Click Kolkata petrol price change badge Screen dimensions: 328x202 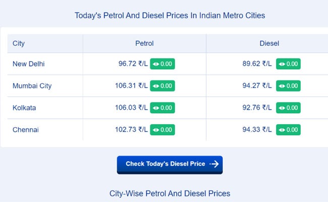click(162, 108)
